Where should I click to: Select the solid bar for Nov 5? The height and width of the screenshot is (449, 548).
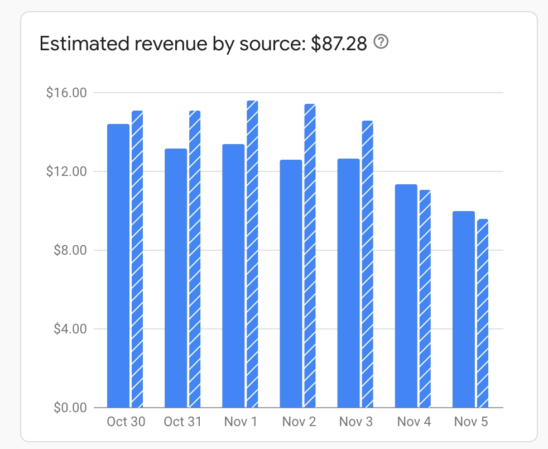point(463,309)
